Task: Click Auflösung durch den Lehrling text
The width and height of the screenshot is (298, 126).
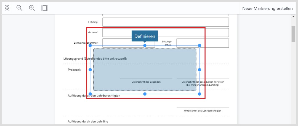Action: (x=88, y=121)
